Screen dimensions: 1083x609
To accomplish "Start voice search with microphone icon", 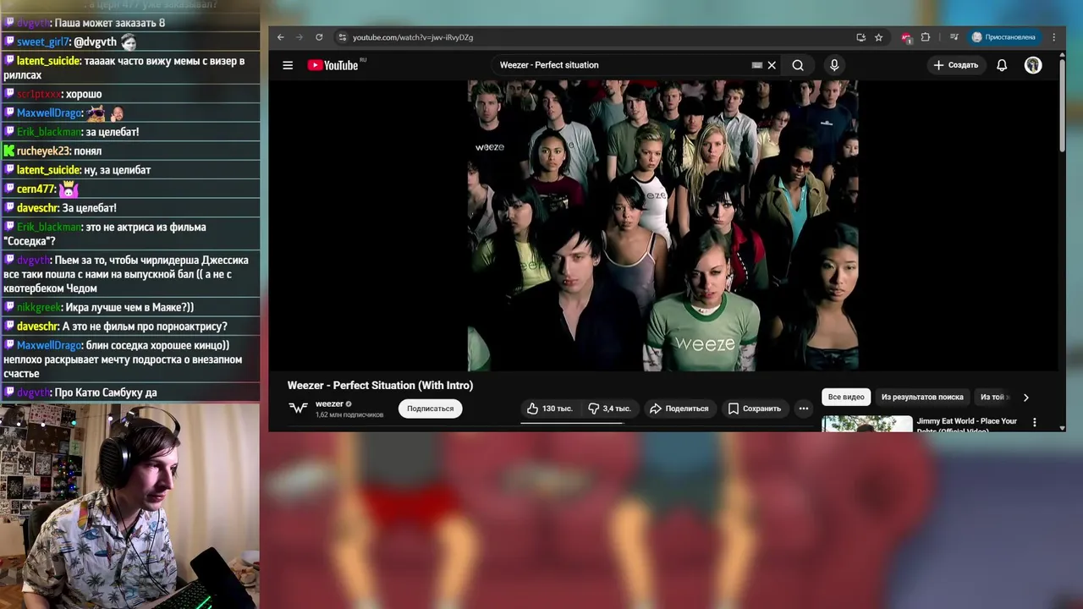I will tap(834, 65).
